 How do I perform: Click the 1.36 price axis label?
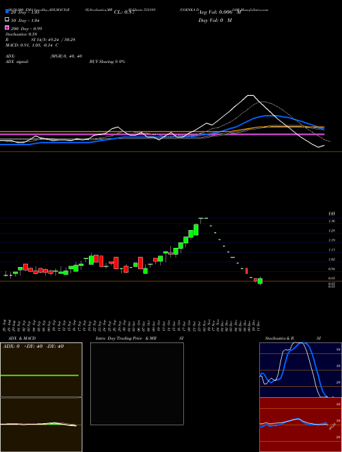332,221
